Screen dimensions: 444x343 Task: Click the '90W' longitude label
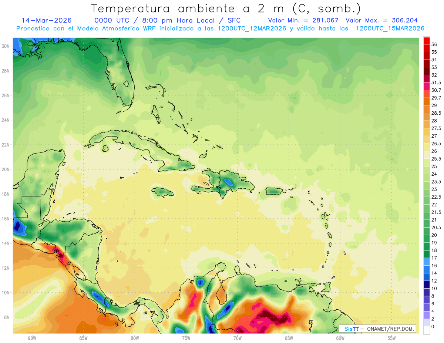(x=32, y=338)
